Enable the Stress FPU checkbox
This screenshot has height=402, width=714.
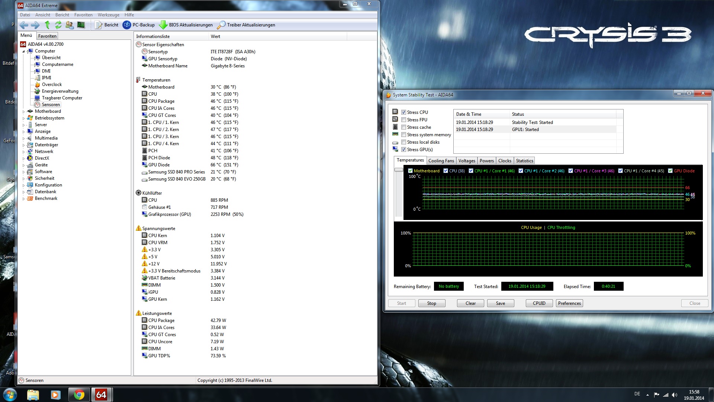[403, 120]
